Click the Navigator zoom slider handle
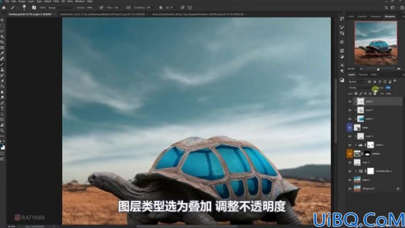This screenshot has width=405, height=228. pos(378,69)
